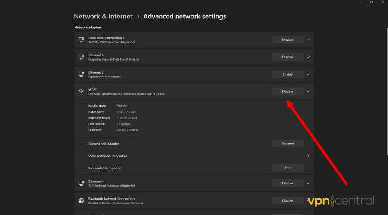
Task: Click Rename button for the adapter
Action: [x=288, y=144]
